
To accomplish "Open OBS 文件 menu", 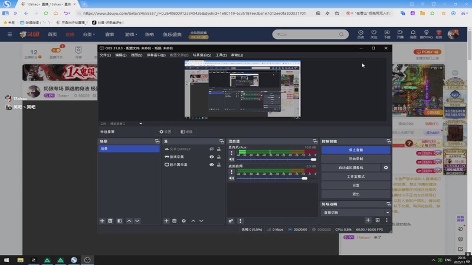I will point(105,55).
